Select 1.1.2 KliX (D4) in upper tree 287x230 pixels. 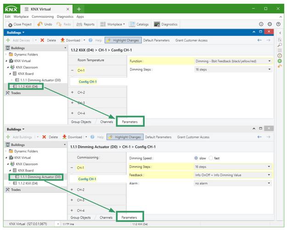pyautogui.click(x=28, y=86)
